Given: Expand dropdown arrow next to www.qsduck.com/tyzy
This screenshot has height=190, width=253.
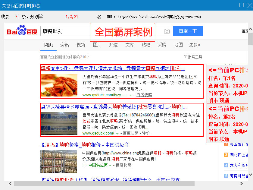Looking at the screenshot, I should click(131, 95).
